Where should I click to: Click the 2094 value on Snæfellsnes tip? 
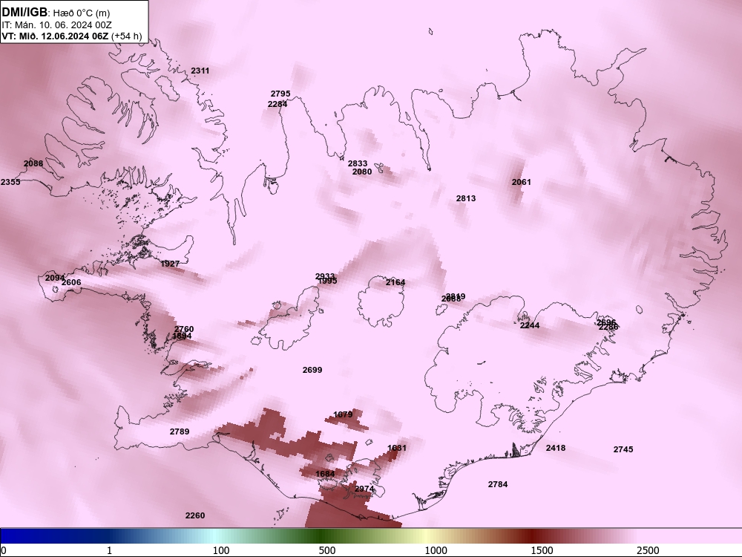pos(54,278)
